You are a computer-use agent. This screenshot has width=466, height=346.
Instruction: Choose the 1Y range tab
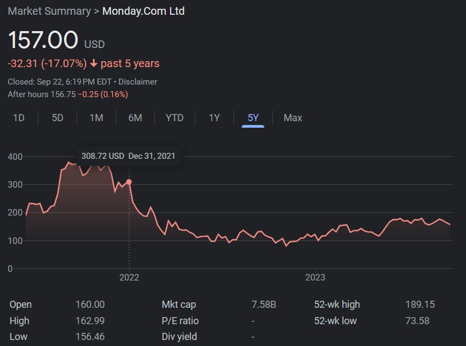tap(214, 118)
